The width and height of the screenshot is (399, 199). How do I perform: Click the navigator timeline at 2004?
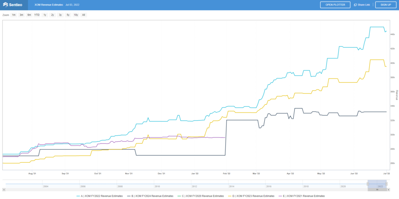[46, 187]
